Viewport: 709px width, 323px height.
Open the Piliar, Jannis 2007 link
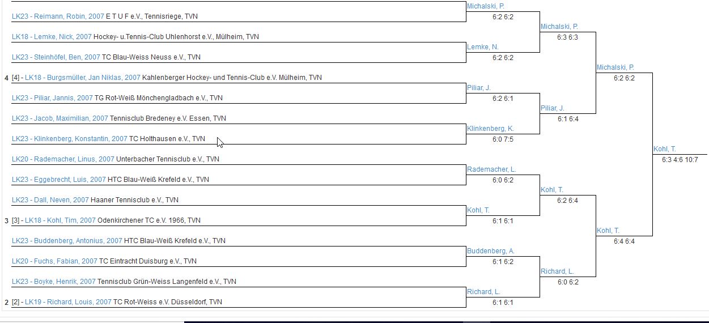[x=52, y=98]
